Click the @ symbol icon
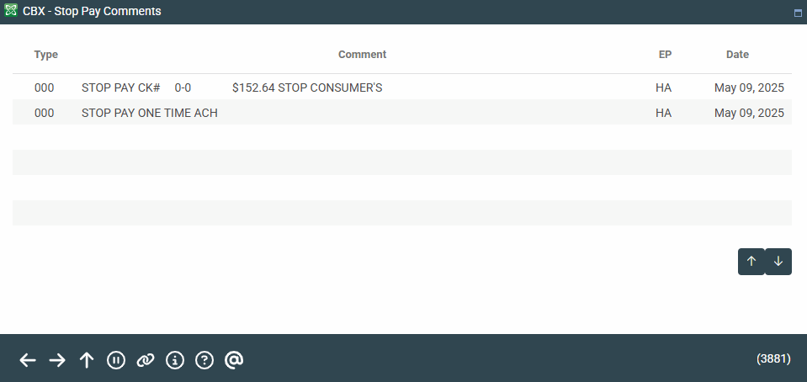The image size is (807, 382). pos(234,360)
